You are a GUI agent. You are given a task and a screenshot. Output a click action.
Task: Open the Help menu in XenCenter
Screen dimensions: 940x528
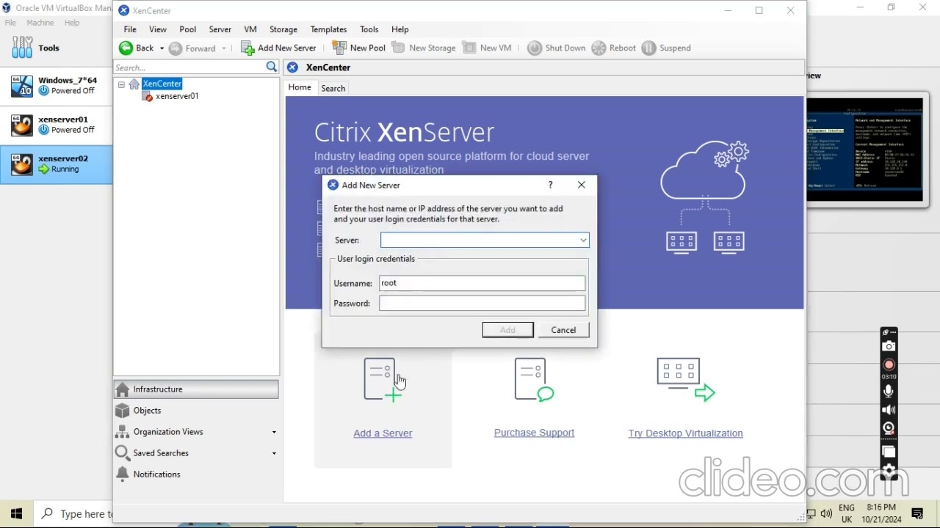400,29
